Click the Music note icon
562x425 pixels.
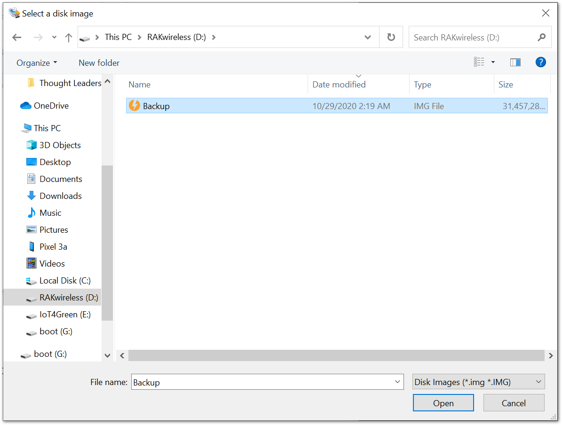click(32, 212)
